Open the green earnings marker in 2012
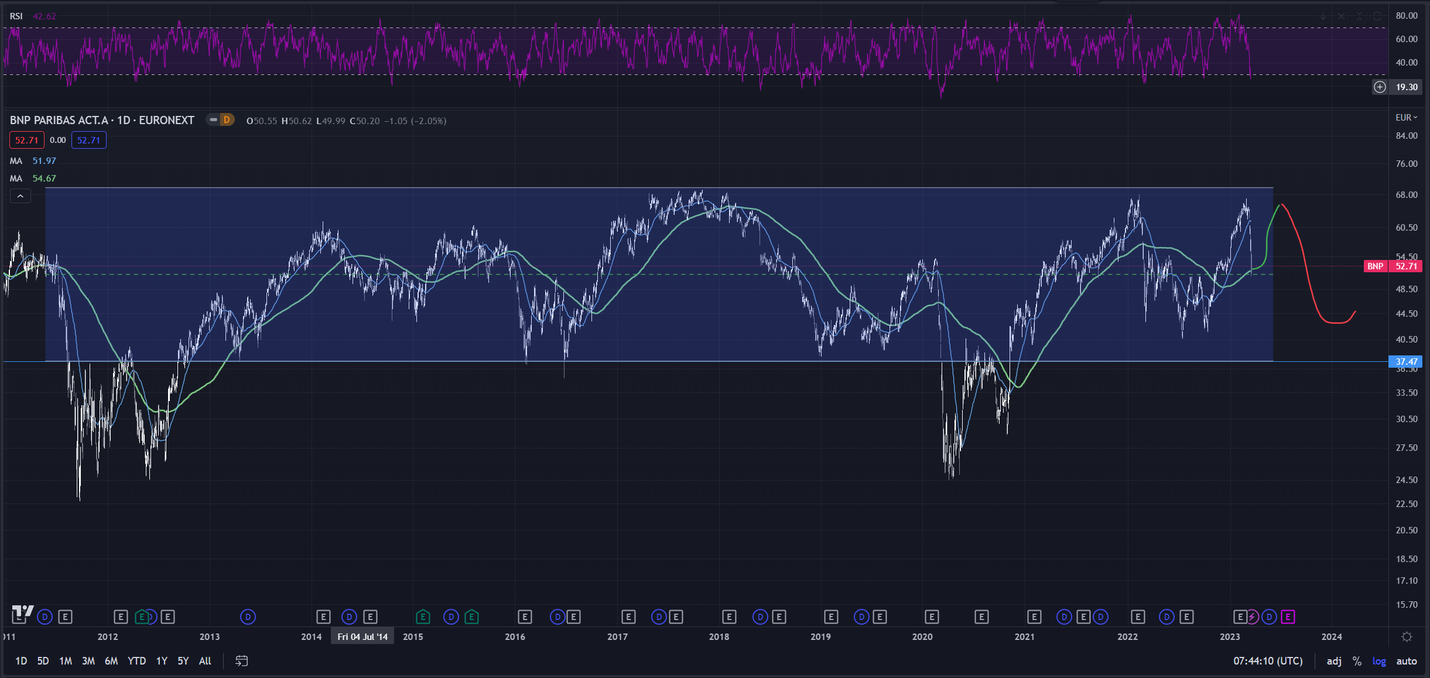 coord(142,617)
